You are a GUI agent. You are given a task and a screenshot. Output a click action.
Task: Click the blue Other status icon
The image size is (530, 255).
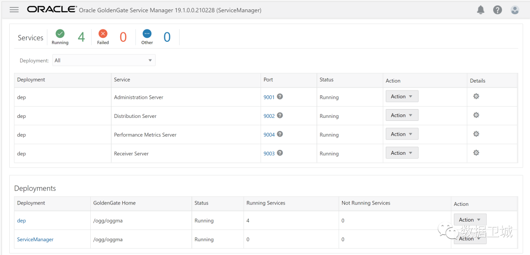[x=147, y=33]
